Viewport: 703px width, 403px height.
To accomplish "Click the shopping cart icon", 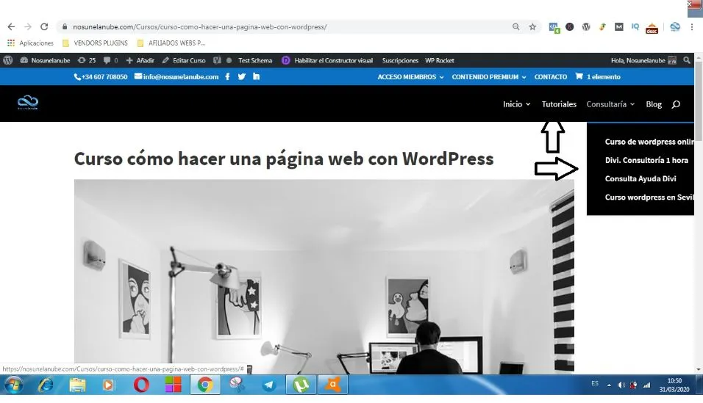I will pos(579,76).
